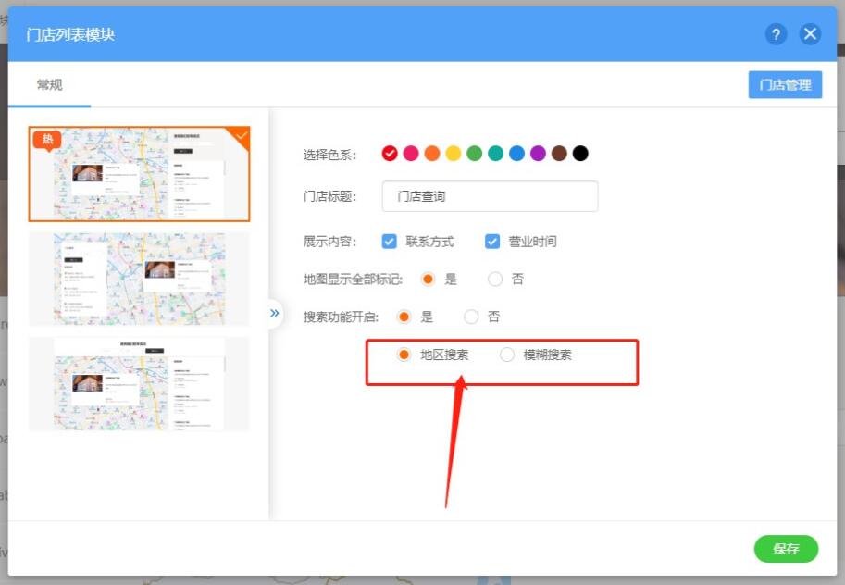
Task: Choose the second map layout template
Action: (139, 279)
